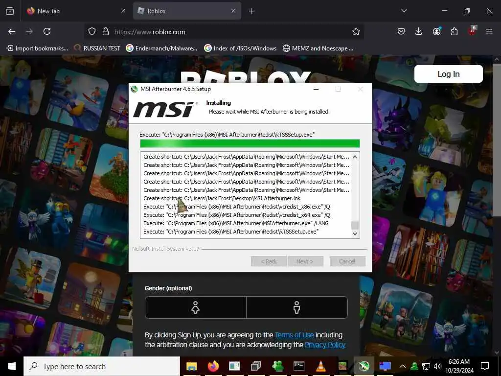The image size is (501, 376).
Task: Open the Terms of Use link
Action: click(294, 335)
